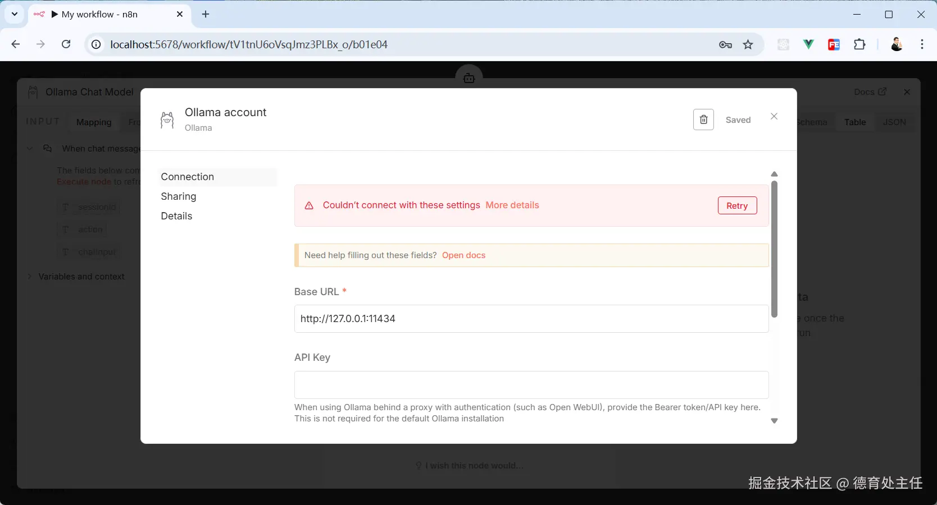Reload the n8n workflow page
Screen dimensions: 937x505
tap(66, 44)
